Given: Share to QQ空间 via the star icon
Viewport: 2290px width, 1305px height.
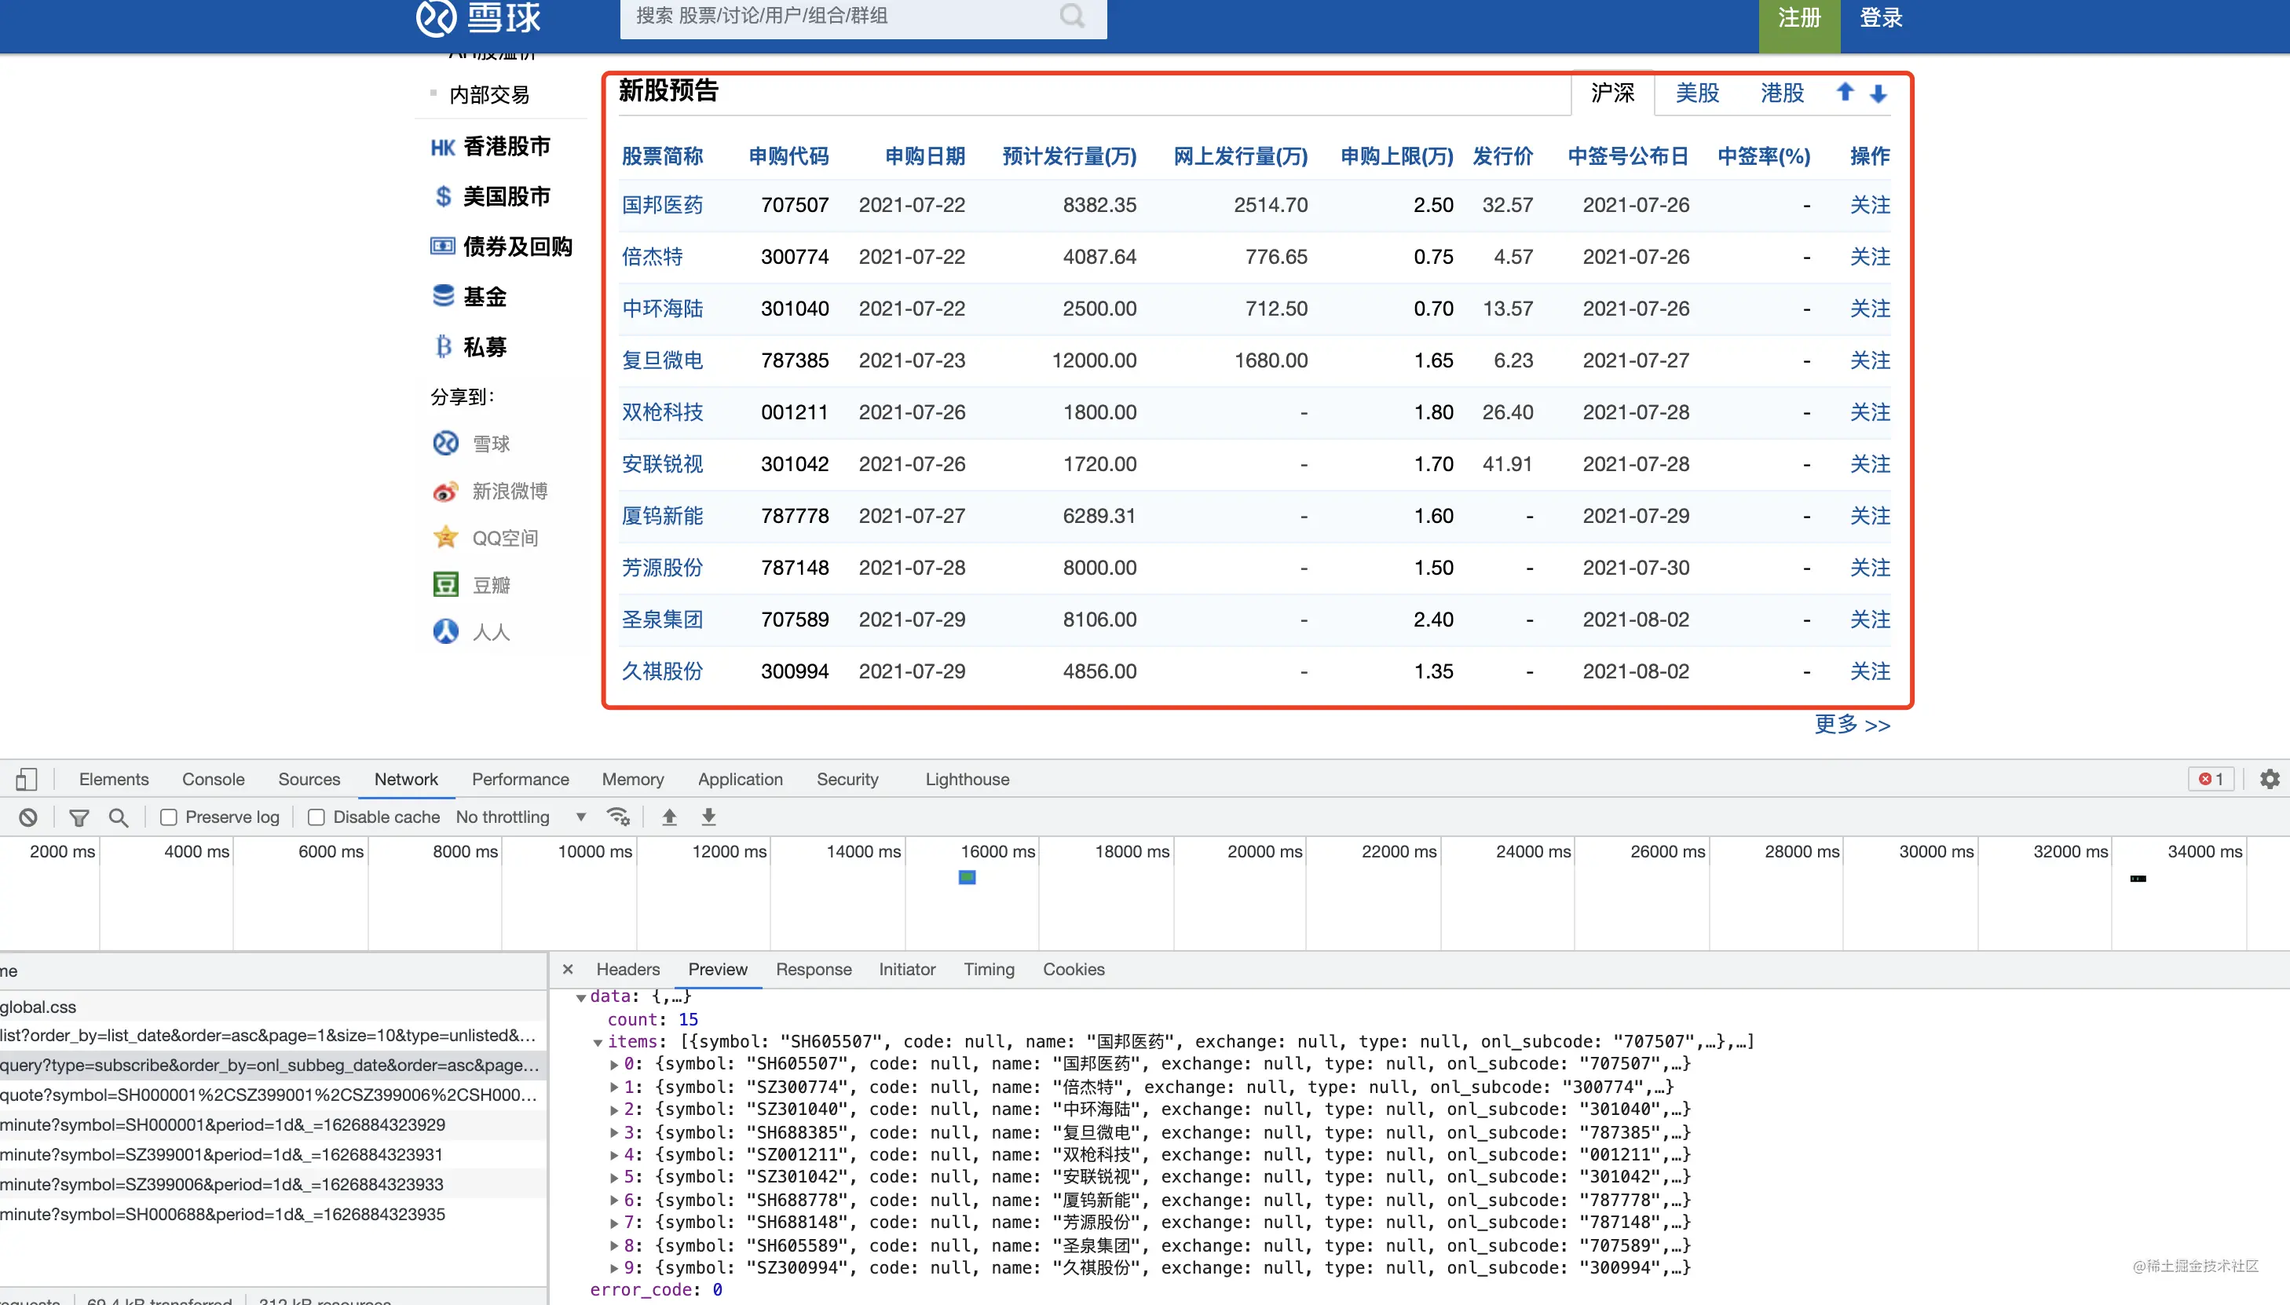Looking at the screenshot, I should click(445, 538).
